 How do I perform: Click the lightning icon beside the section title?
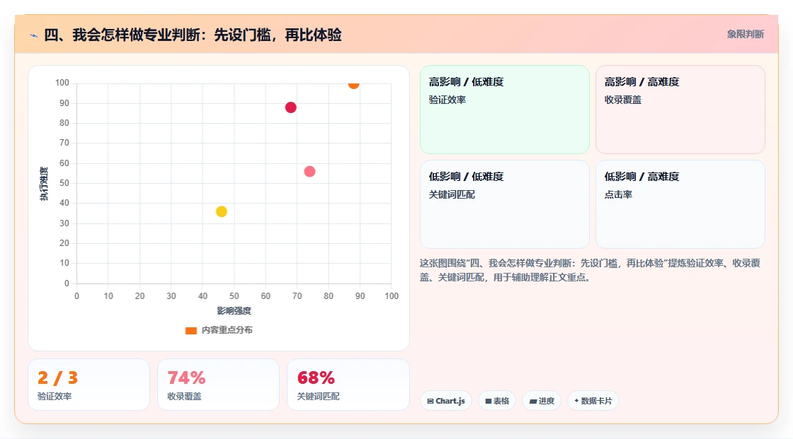[34, 36]
